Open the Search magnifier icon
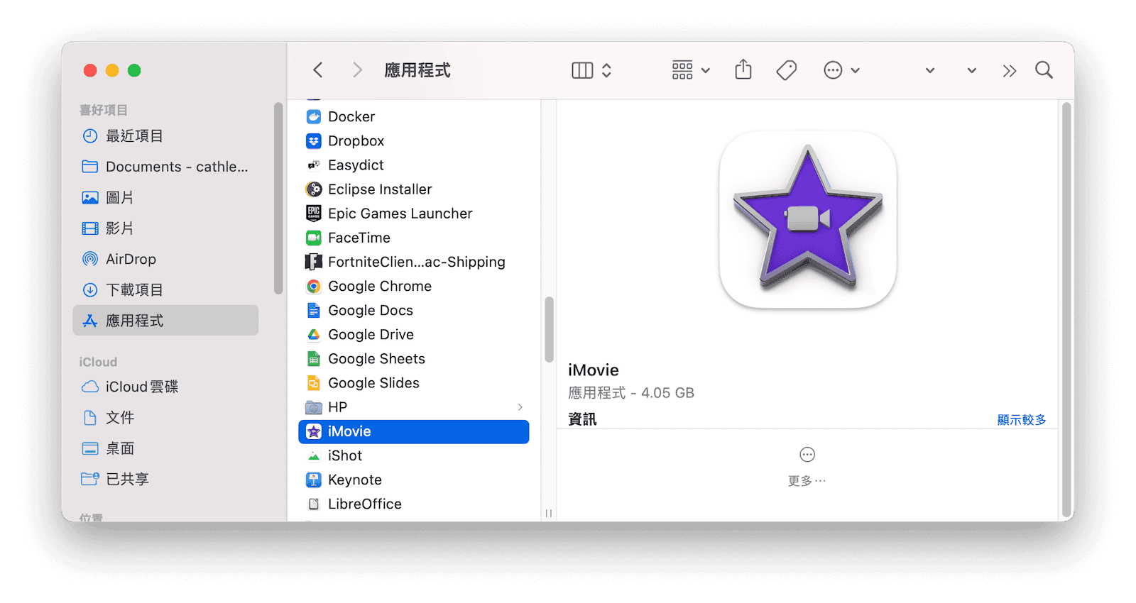The height and width of the screenshot is (603, 1136). (1044, 70)
